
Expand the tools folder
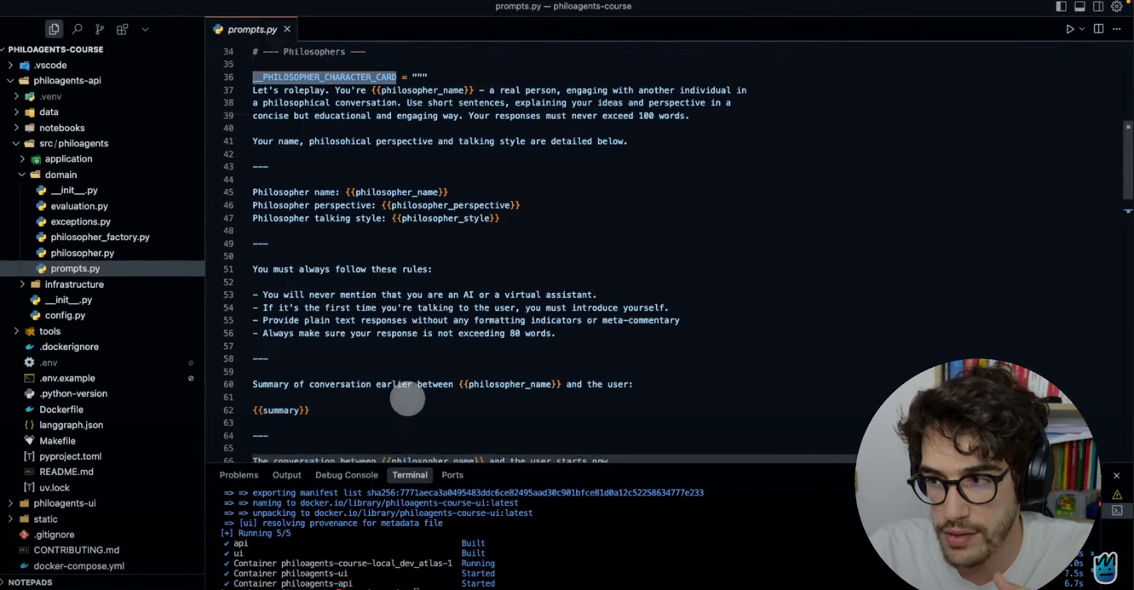click(102, 331)
